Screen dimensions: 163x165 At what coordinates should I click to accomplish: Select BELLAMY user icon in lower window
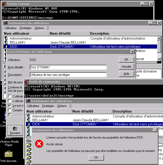point(29,120)
